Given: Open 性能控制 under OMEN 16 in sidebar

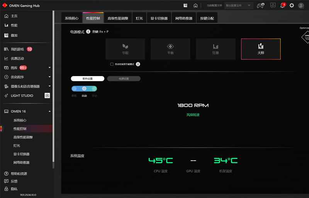Looking at the screenshot, I should pyautogui.click(x=20, y=128).
